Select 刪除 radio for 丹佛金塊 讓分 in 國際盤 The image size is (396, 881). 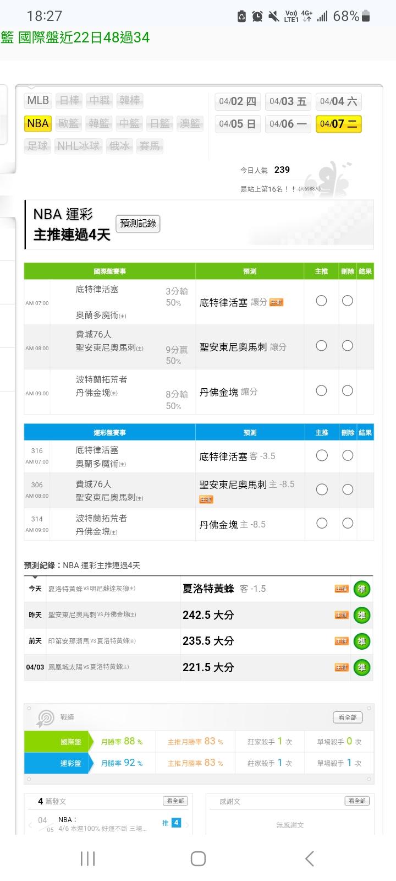(348, 390)
